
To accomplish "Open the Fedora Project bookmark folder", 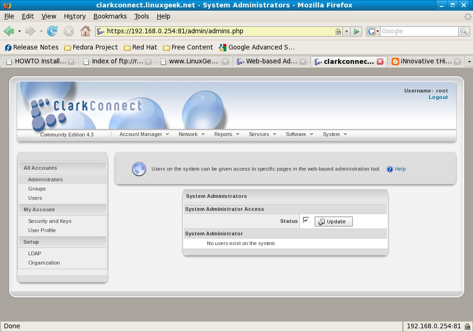I will [x=91, y=48].
